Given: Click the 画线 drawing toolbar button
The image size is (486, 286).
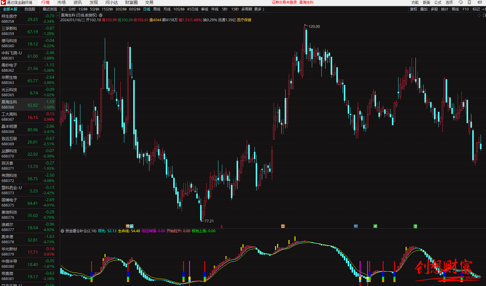Looking at the screenshot, I should point(455,9).
